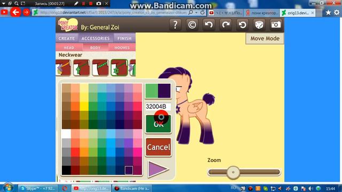This screenshot has width=342, height=192.
Task: Switch to the YouTube browser tab
Action: (x=226, y=13)
